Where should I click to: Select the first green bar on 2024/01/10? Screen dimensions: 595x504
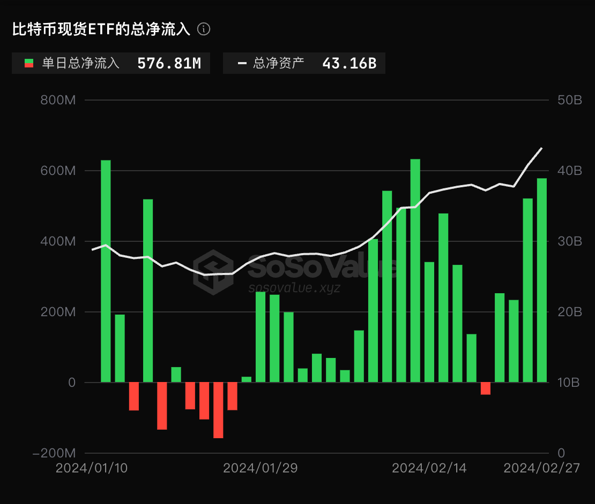(106, 271)
